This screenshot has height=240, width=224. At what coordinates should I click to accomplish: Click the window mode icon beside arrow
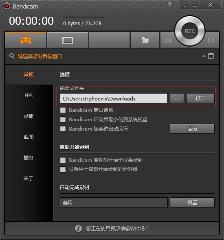pyautogui.click(x=211, y=56)
